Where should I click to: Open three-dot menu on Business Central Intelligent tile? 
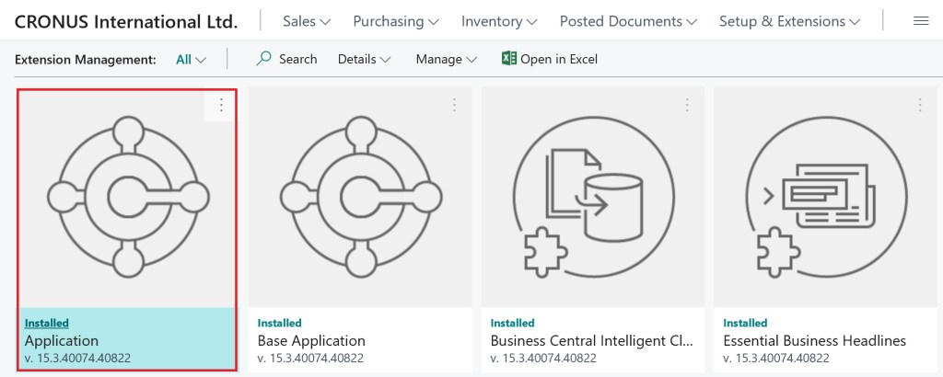[x=686, y=106]
